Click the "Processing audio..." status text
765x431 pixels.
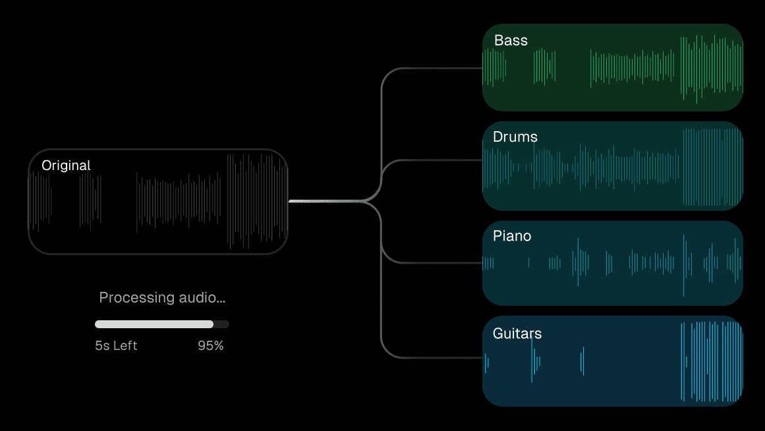[x=162, y=298]
